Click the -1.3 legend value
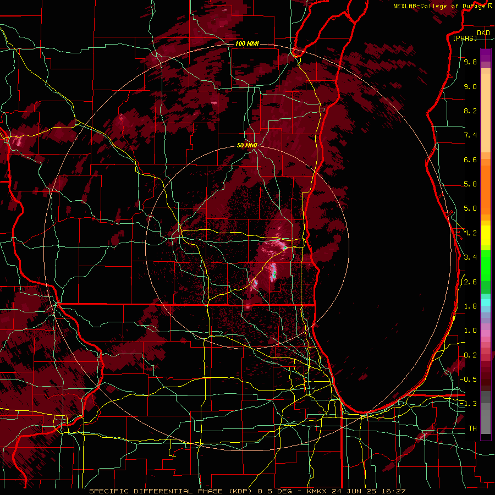Screen dimensions: 495x495 tap(469, 404)
